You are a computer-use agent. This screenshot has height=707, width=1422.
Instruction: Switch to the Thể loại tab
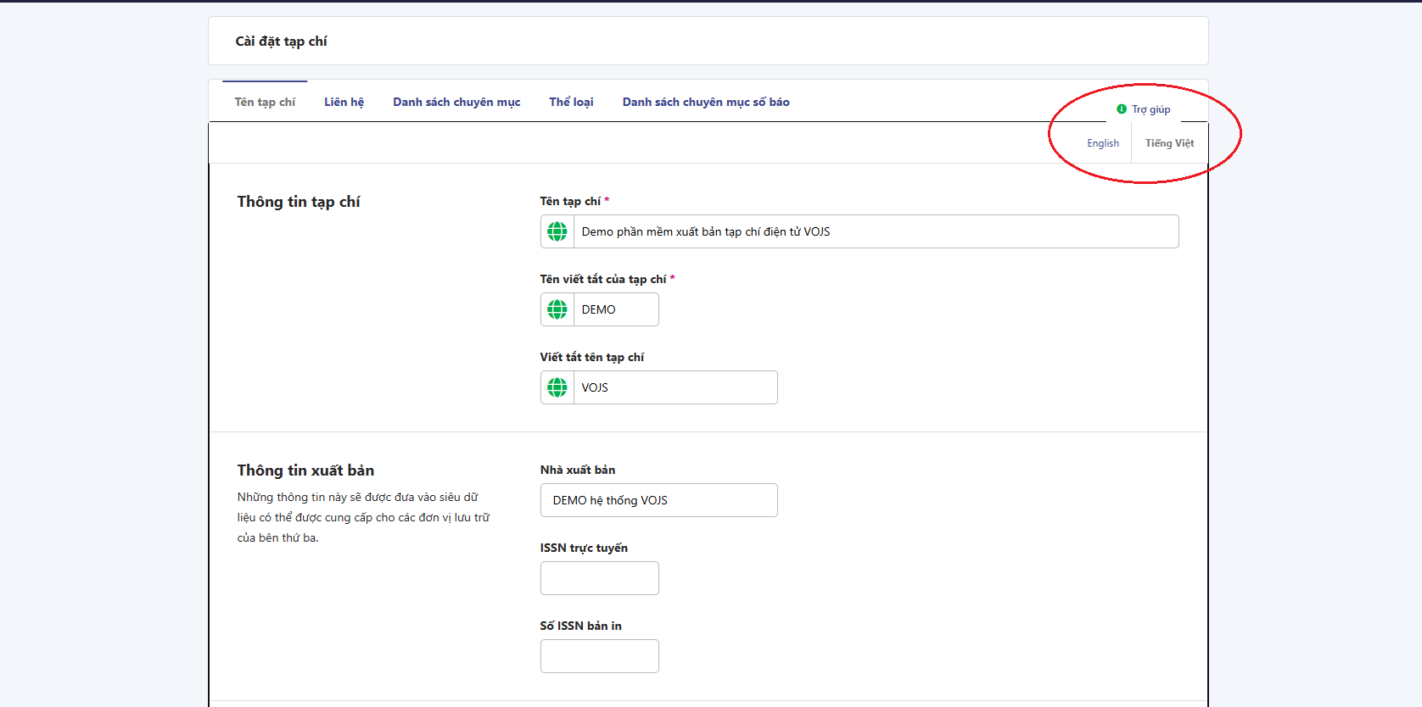pyautogui.click(x=571, y=102)
